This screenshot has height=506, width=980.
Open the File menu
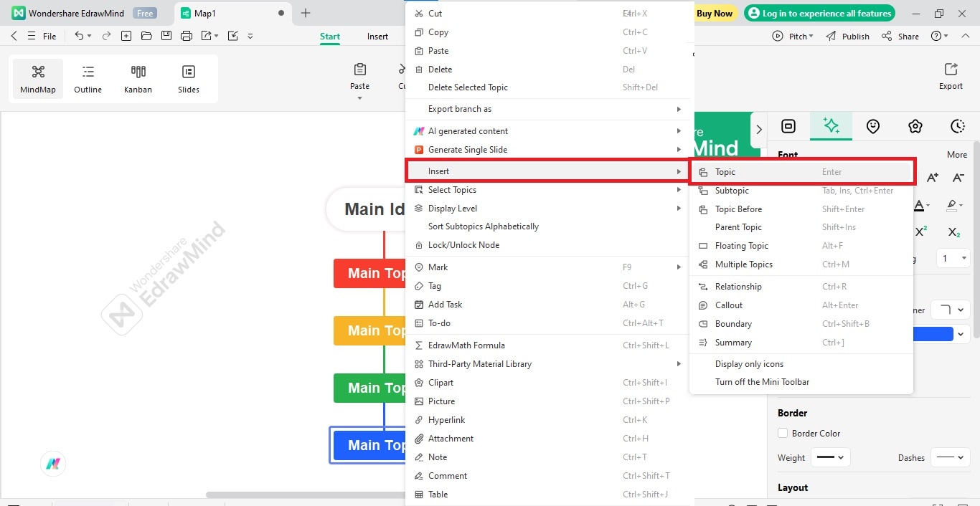[x=50, y=36]
